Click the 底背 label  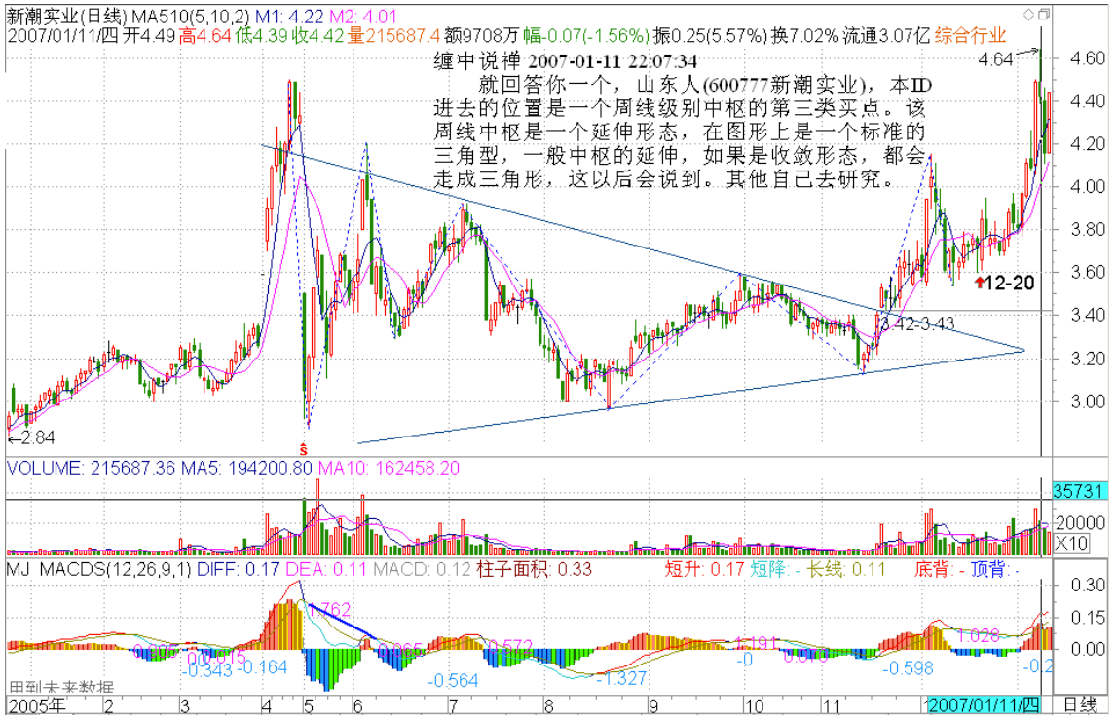click(x=932, y=569)
